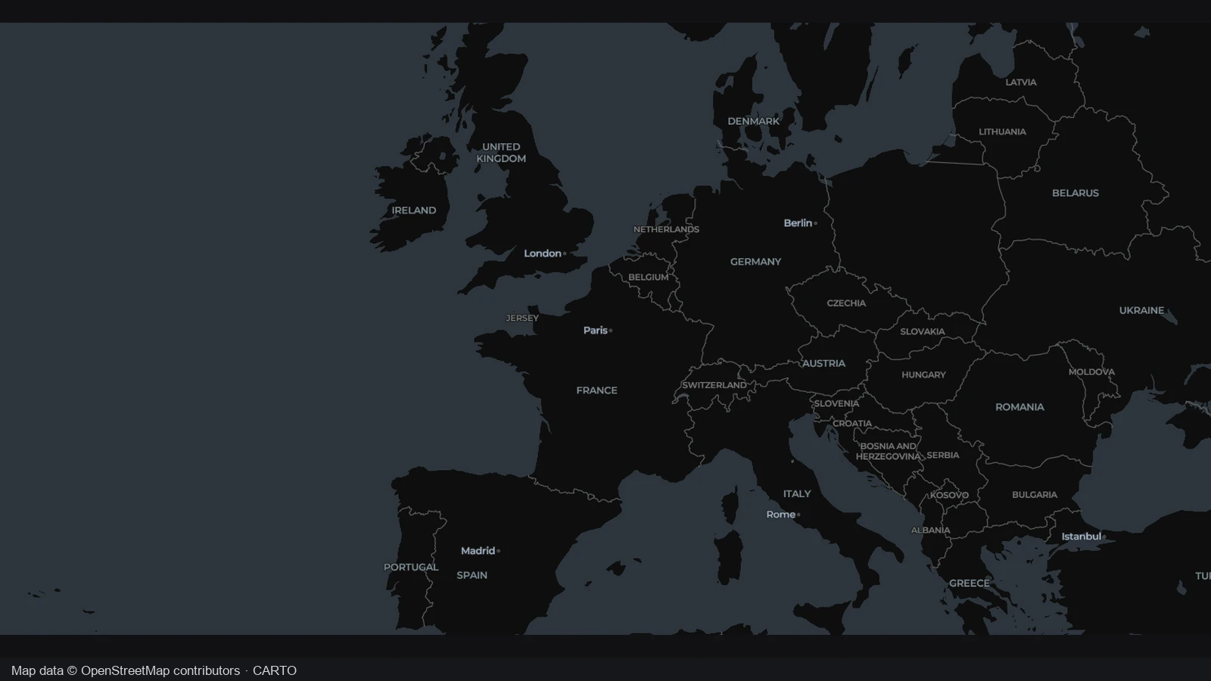Select the SLOVENIA country label
Viewport: 1211px width, 681px height.
tap(837, 403)
